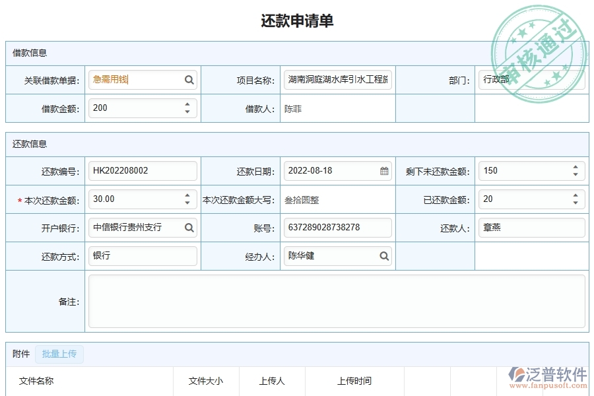Click the 批量上传 batch upload button
This screenshot has width=594, height=396.
click(59, 354)
